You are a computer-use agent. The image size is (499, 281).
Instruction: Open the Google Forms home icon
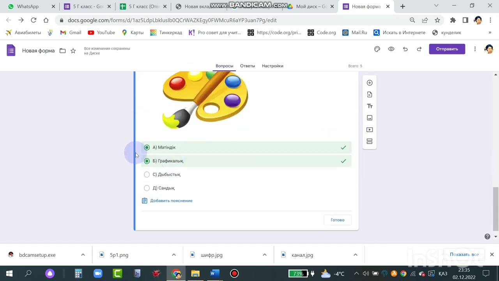tap(11, 50)
